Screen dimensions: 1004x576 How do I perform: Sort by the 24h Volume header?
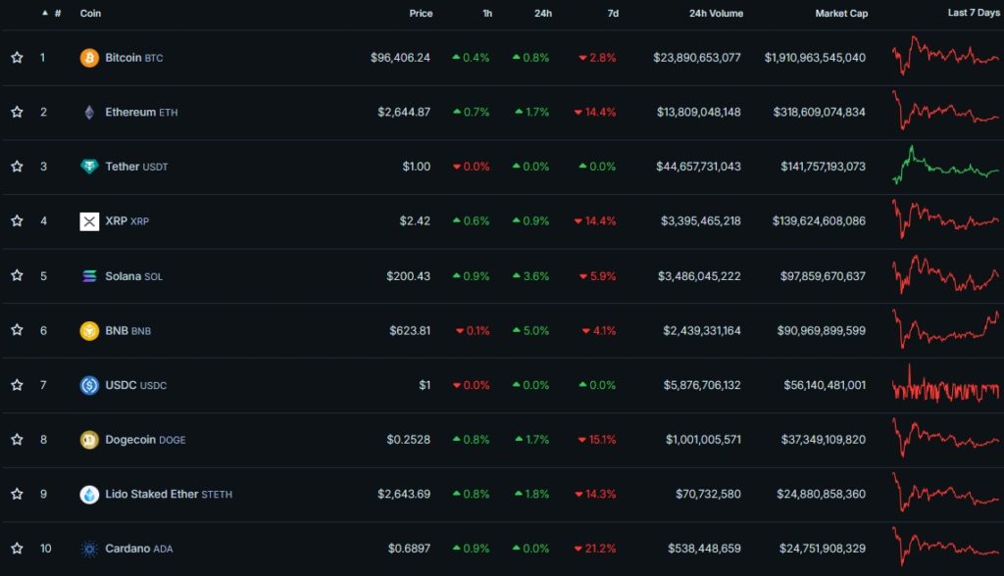pos(716,14)
